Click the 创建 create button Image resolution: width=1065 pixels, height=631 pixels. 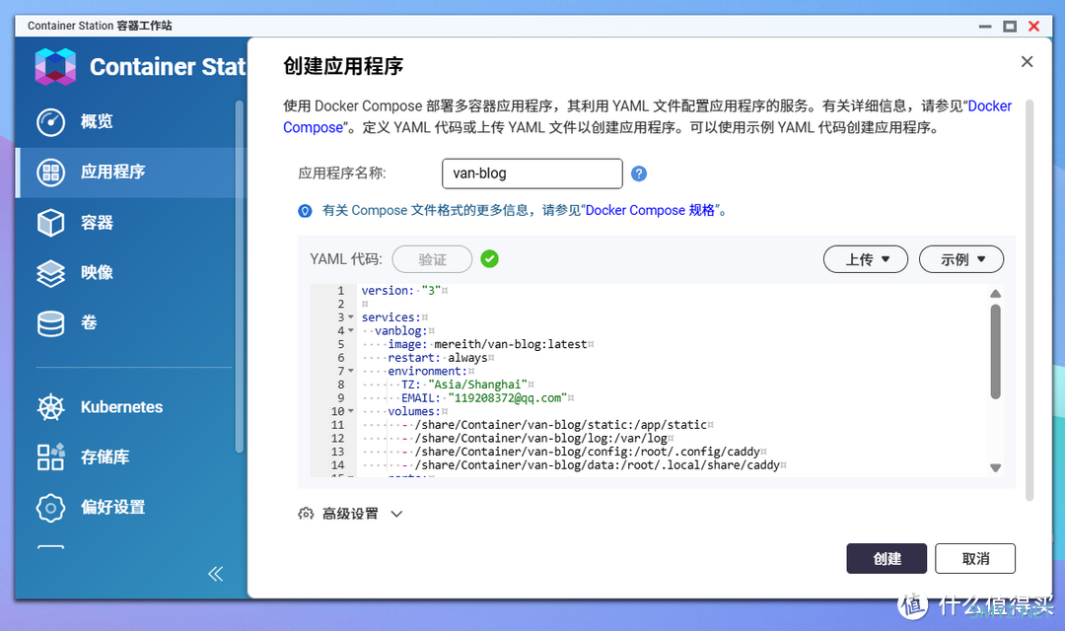pyautogui.click(x=887, y=558)
